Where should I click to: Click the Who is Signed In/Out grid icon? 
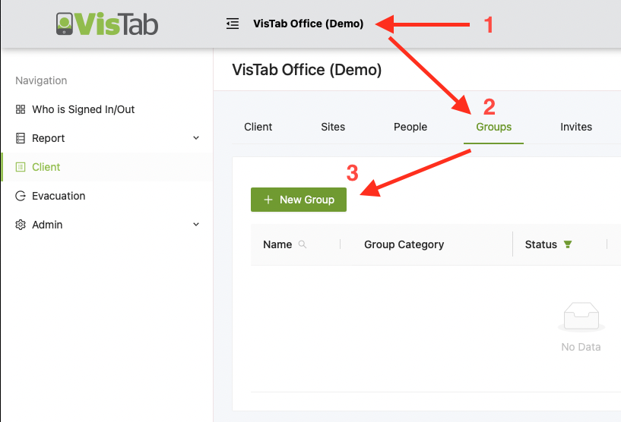(x=21, y=109)
